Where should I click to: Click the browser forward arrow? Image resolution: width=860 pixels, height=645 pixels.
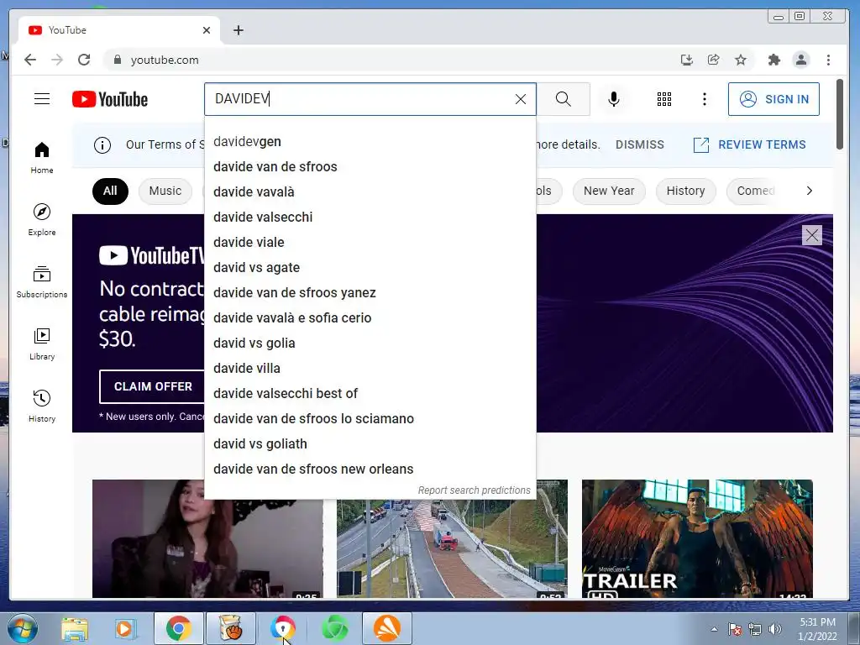pyautogui.click(x=57, y=60)
